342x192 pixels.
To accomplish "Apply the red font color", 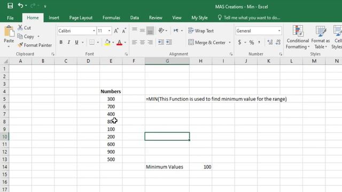I will click(119, 42).
